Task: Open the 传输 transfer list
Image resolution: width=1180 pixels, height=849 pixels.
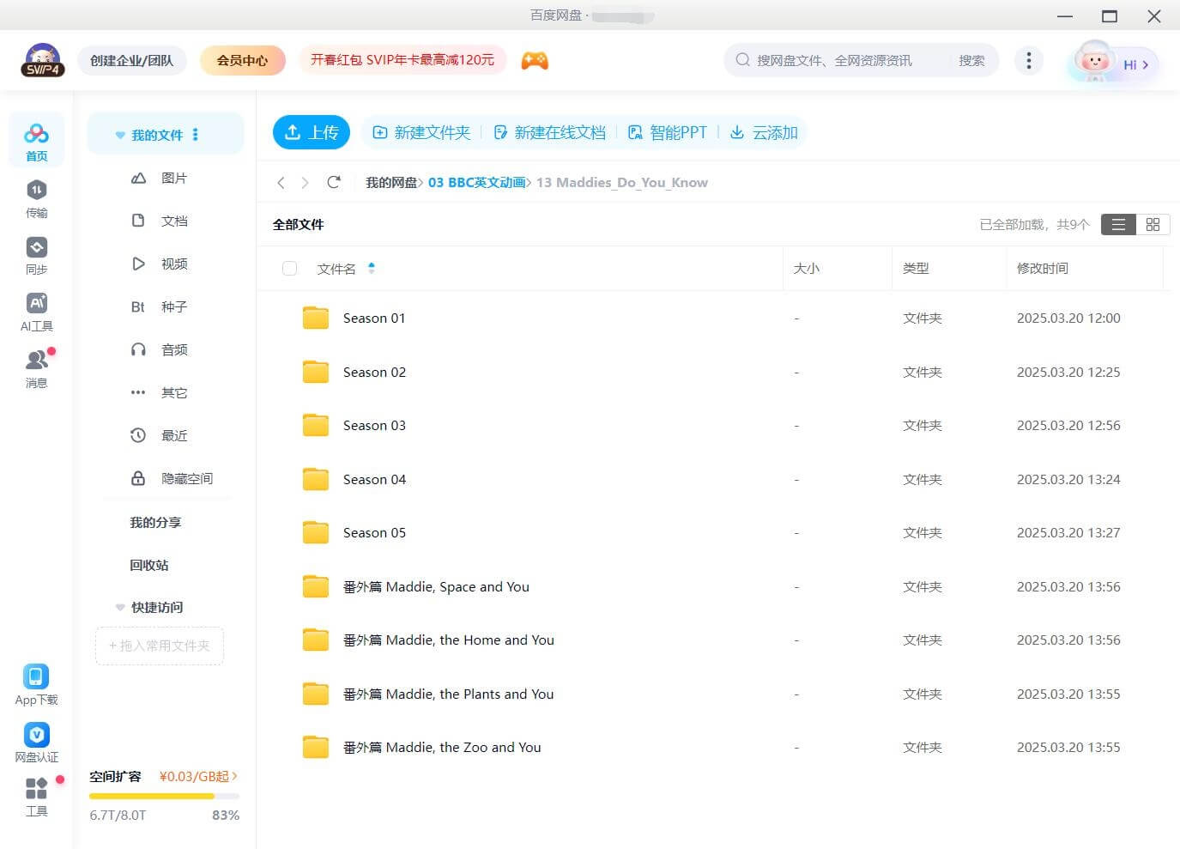Action: coord(36,197)
